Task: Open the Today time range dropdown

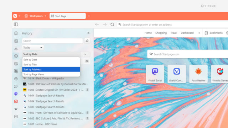Action: tap(33, 48)
